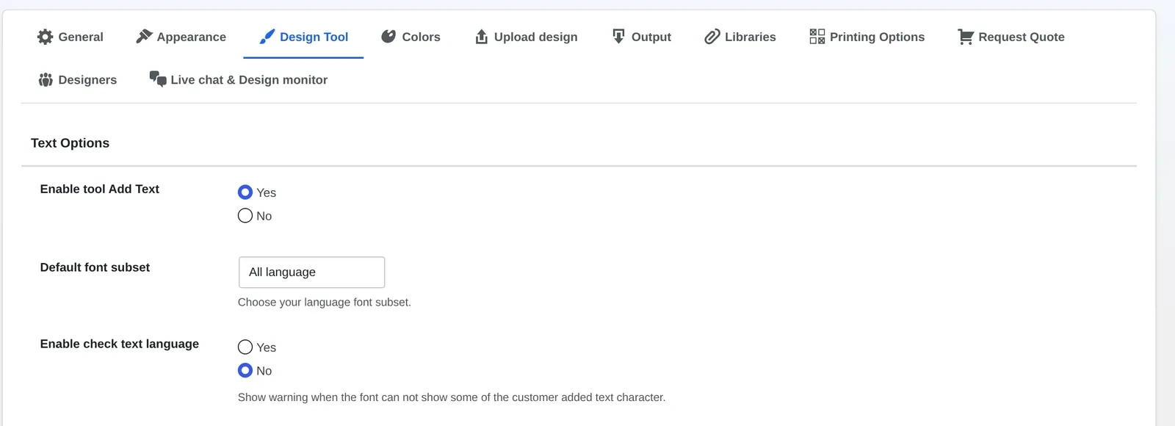The image size is (1175, 426).
Task: Click the Enable check text language label
Action: click(x=120, y=344)
